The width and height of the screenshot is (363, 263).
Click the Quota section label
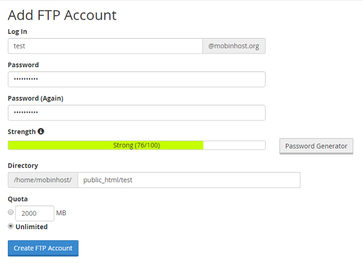coord(18,199)
